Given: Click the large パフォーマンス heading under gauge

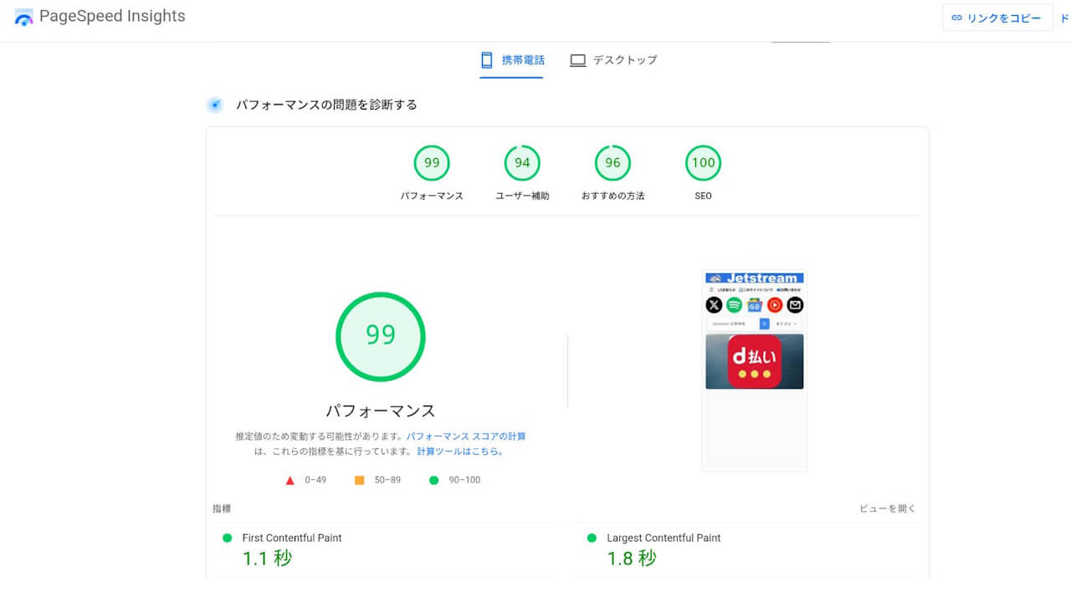Looking at the screenshot, I should pos(381,411).
